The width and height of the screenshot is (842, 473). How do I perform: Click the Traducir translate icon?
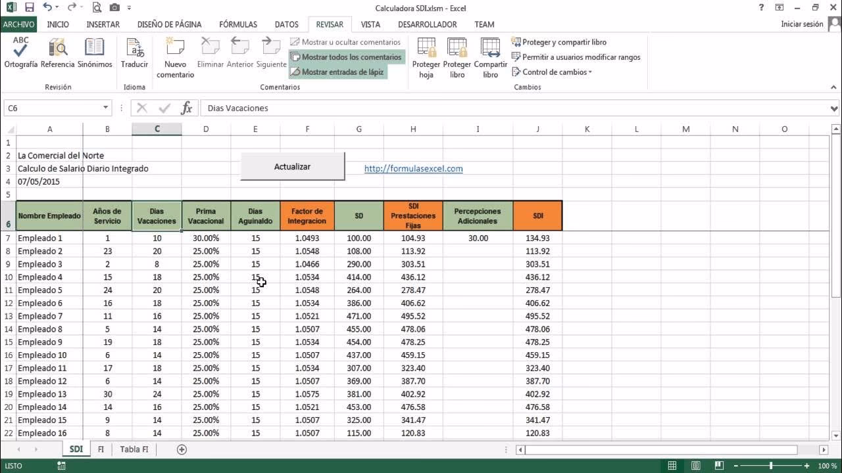134,53
